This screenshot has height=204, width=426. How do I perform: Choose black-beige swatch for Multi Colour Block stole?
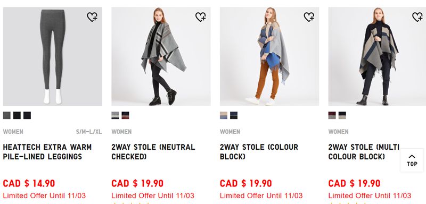click(342, 115)
